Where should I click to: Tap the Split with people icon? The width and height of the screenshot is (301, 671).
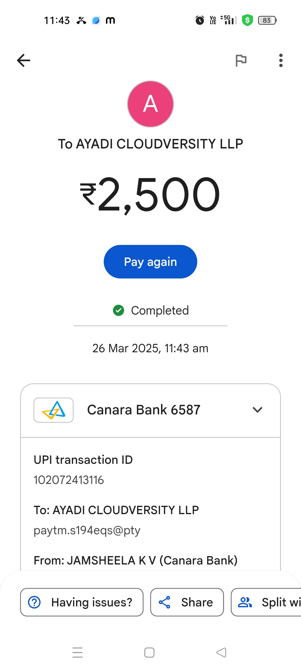coord(245,602)
